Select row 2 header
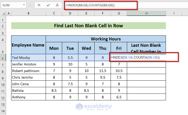 [x=3, y=26]
